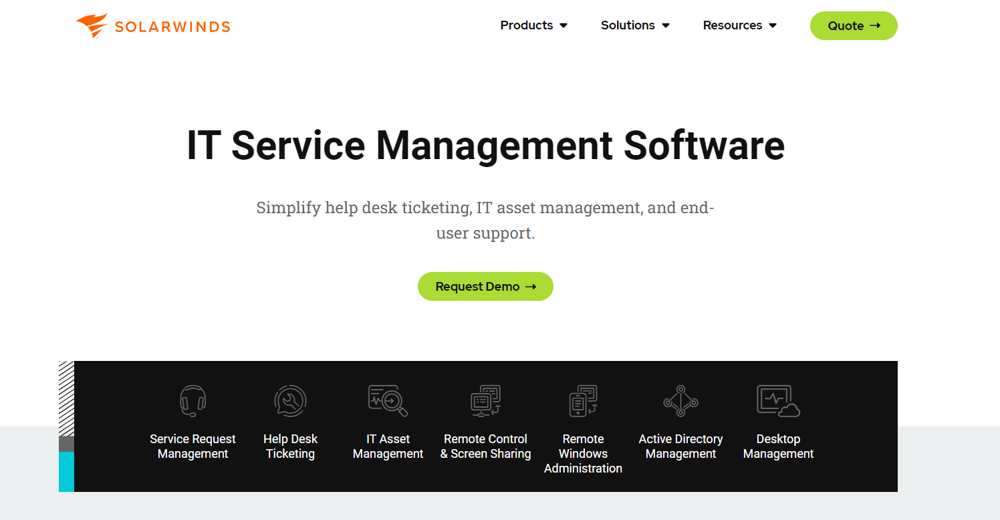The image size is (1000, 520).
Task: Select the Desktop Management monitor-cloud icon
Action: (x=778, y=401)
